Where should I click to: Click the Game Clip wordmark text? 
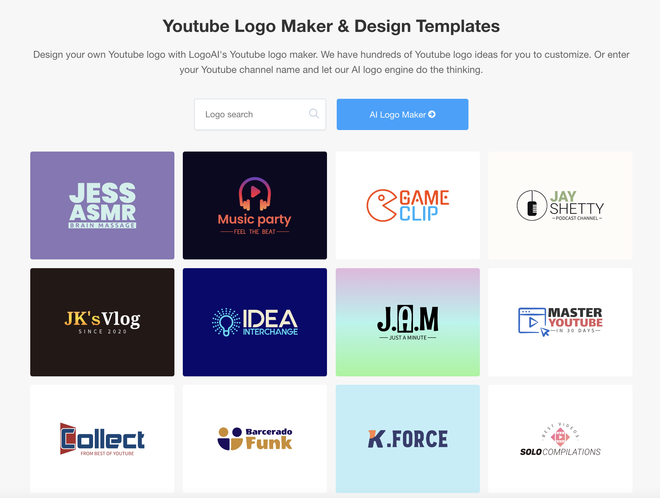click(x=424, y=205)
